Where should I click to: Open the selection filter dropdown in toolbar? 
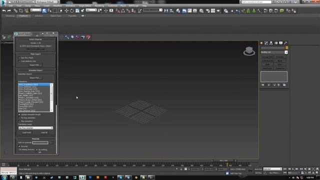click(x=35, y=10)
